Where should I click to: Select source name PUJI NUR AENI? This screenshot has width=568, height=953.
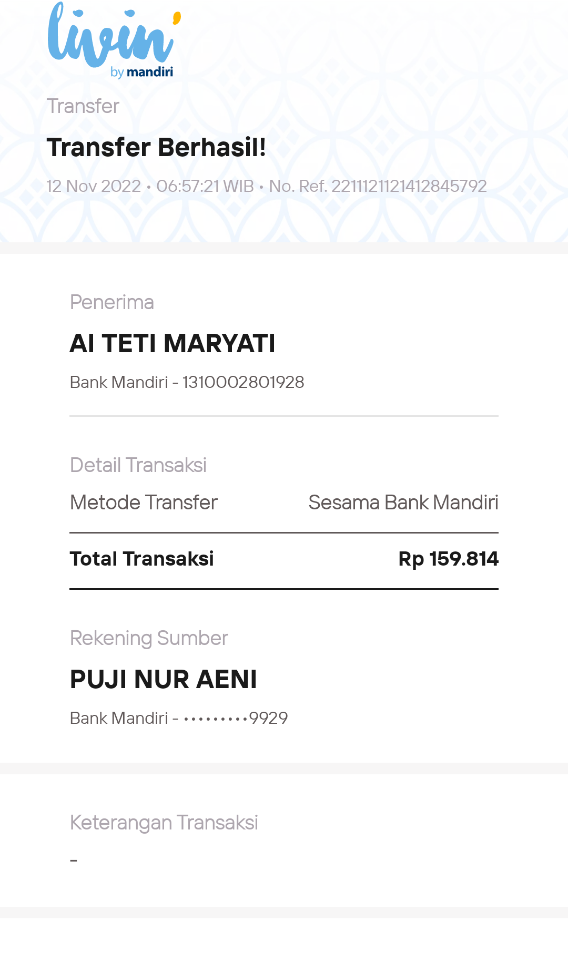point(164,679)
